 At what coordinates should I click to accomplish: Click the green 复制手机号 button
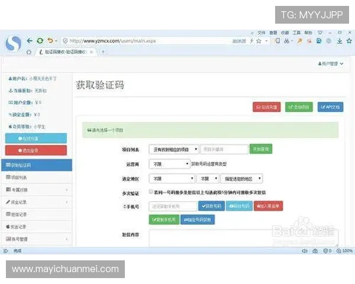[x=164, y=220]
